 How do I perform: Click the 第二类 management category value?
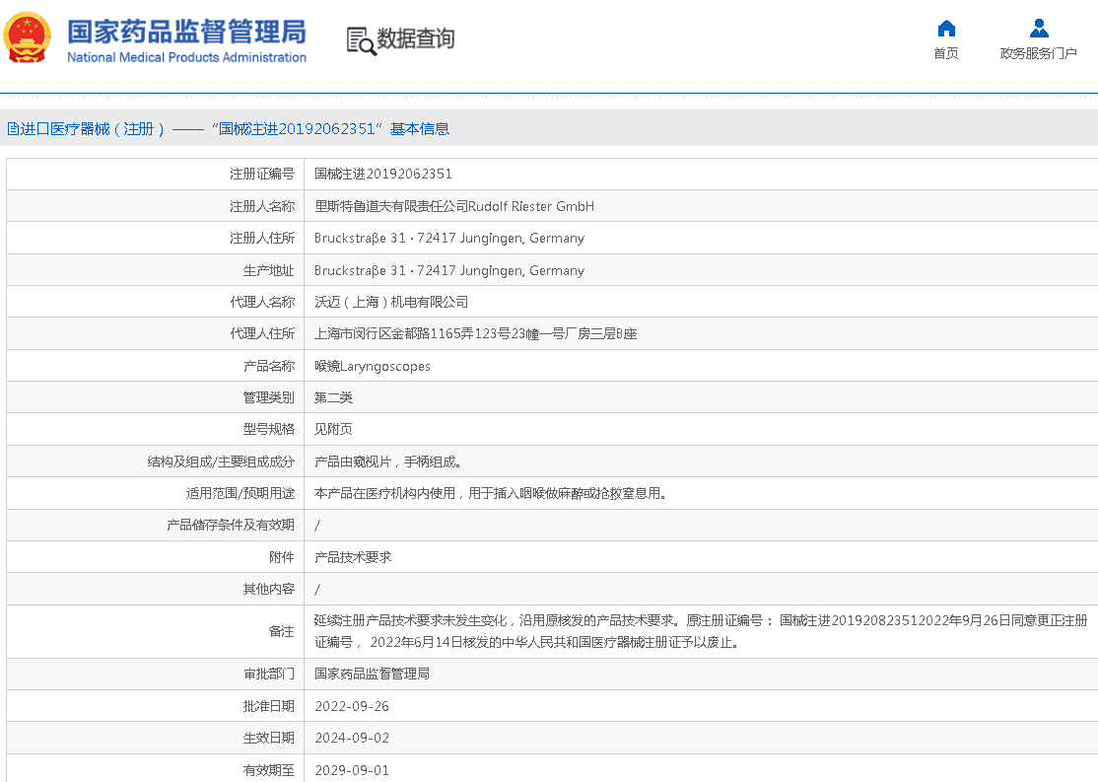[333, 397]
